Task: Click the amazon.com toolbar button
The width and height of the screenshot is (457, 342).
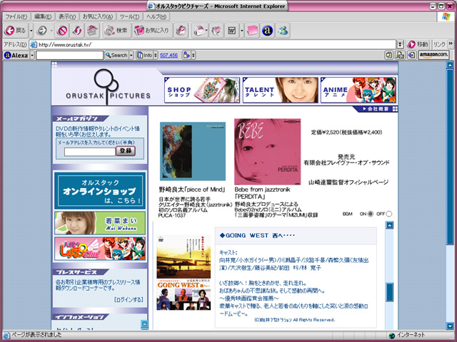Action: (433, 55)
